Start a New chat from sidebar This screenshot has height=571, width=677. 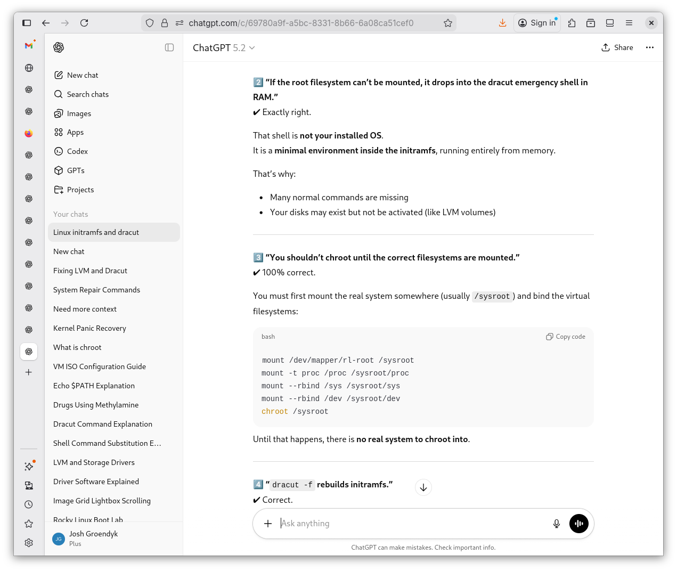point(82,75)
